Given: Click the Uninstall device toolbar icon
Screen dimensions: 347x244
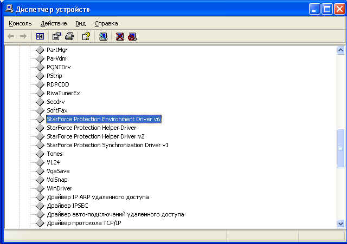Looking at the screenshot, I should pos(120,36).
